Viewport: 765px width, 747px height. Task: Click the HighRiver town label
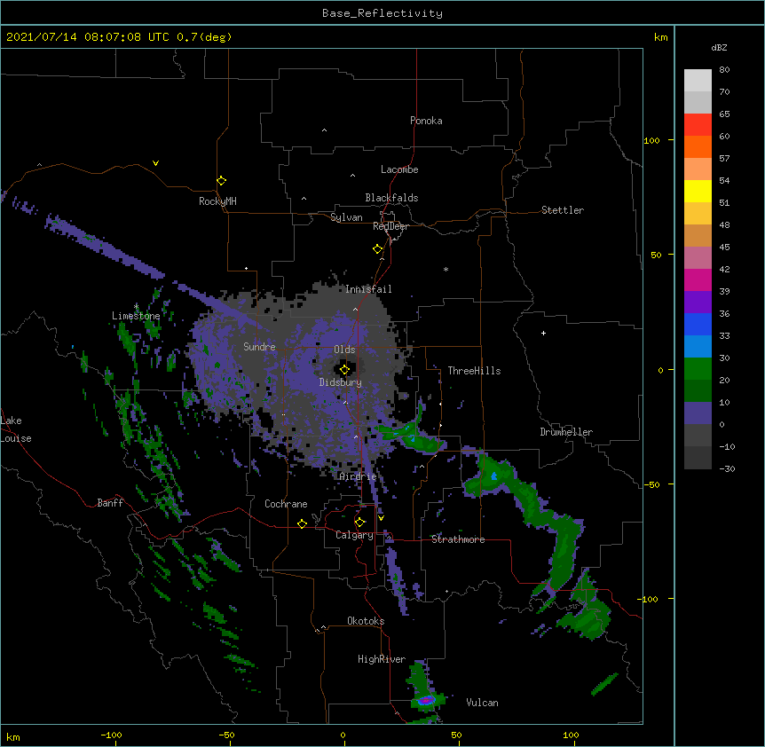click(382, 659)
